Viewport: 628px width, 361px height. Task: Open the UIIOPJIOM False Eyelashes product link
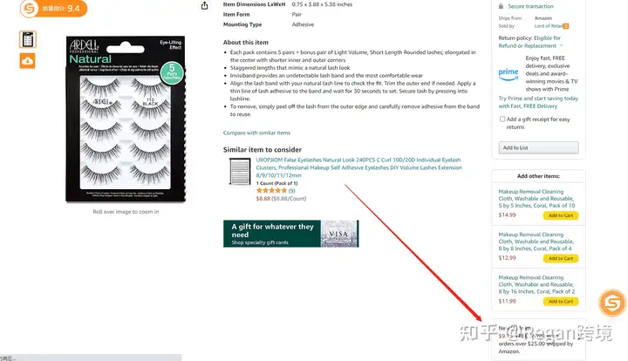pyautogui.click(x=358, y=167)
